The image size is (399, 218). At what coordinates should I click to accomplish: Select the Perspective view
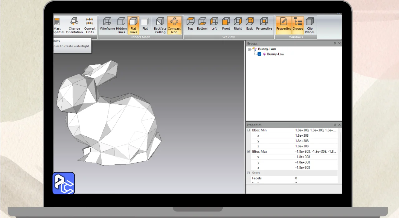tap(264, 25)
